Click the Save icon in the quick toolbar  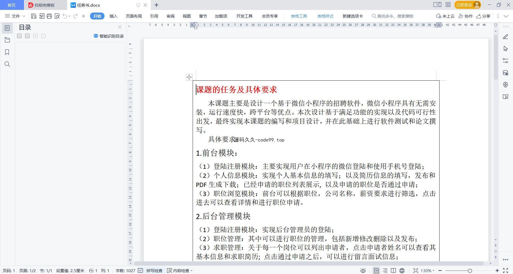[34, 16]
